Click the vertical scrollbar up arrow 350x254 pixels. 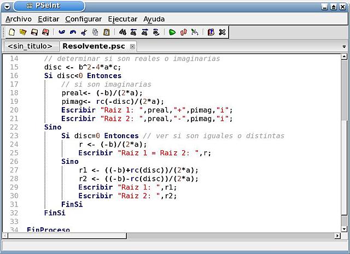[344, 56]
